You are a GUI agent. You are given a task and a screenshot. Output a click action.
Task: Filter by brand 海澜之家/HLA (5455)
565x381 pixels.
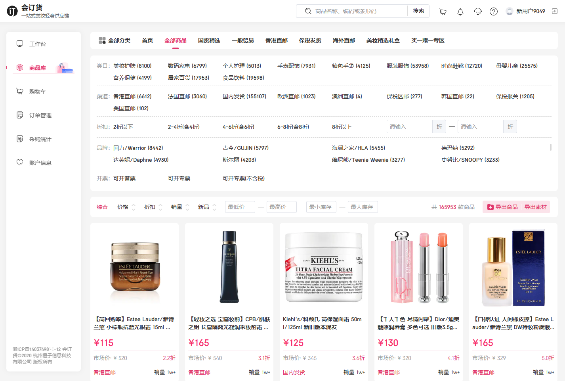pyautogui.click(x=359, y=148)
